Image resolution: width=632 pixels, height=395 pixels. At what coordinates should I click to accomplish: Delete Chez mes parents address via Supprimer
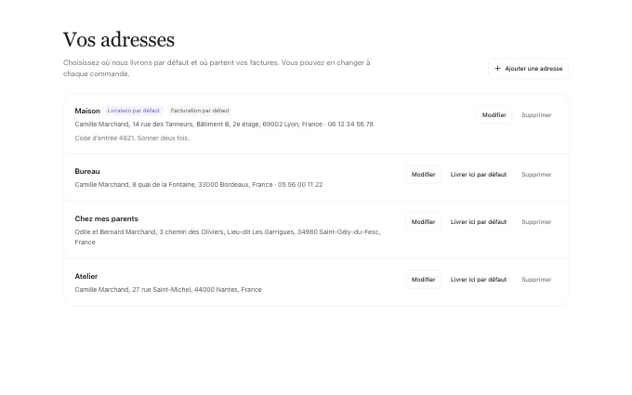[536, 222]
